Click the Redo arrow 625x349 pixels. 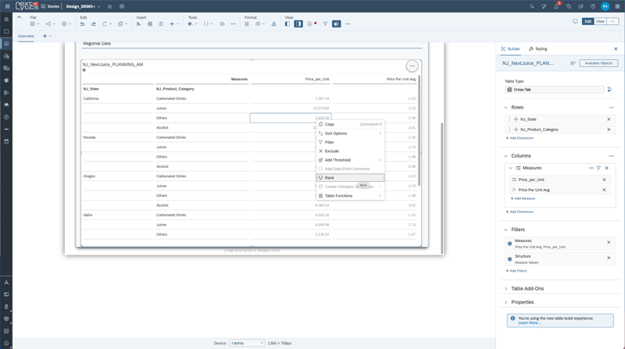93,24
